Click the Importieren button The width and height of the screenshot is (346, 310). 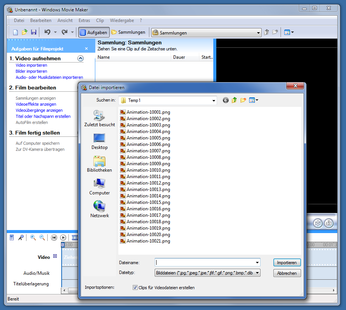(287, 263)
